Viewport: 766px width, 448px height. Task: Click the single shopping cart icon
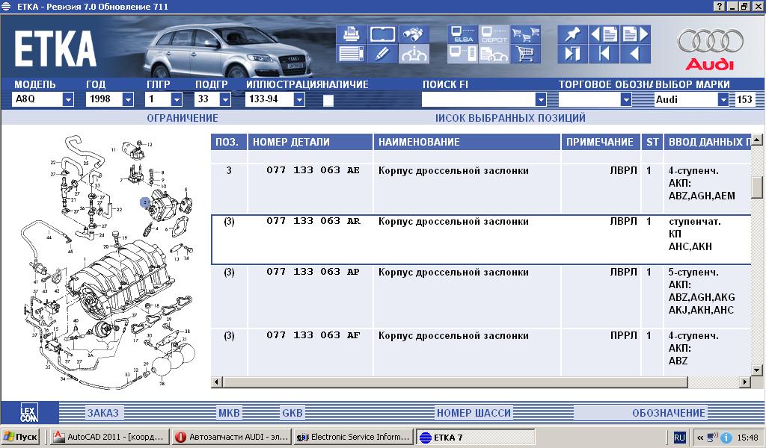(x=525, y=54)
